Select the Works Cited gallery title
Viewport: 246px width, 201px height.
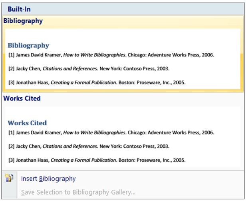pos(22,98)
